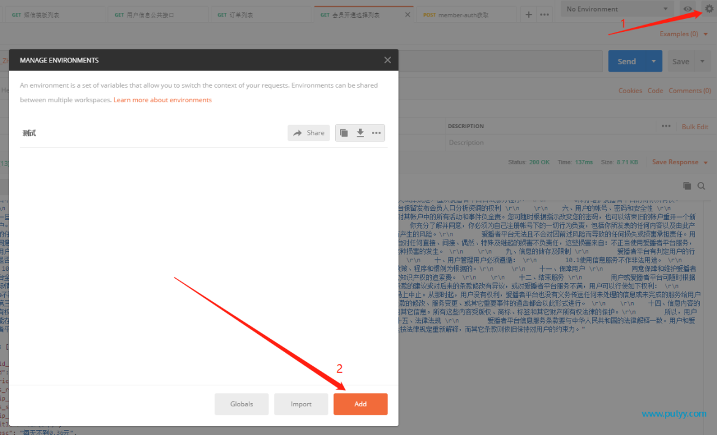Close the Manage Environments dialog
717x435 pixels.
click(387, 60)
